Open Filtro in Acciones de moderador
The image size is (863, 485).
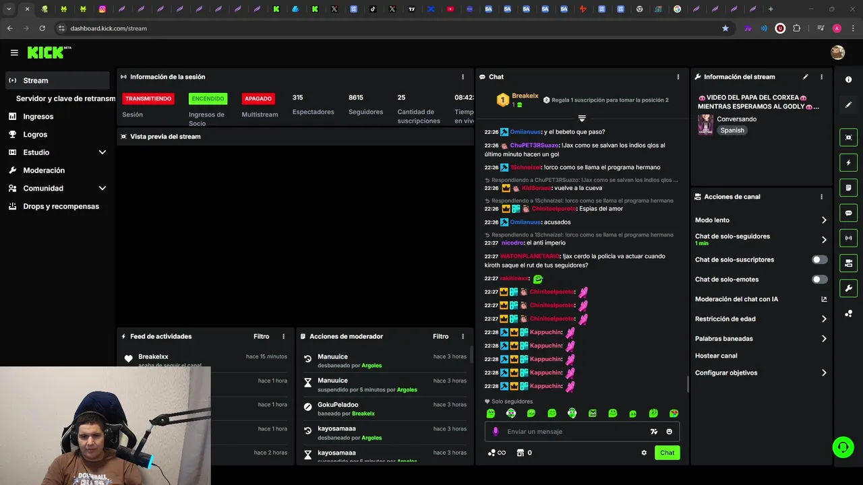pos(440,336)
